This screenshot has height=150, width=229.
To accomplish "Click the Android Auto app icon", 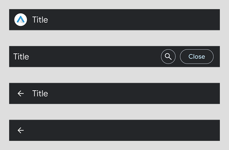I will (x=21, y=20).
